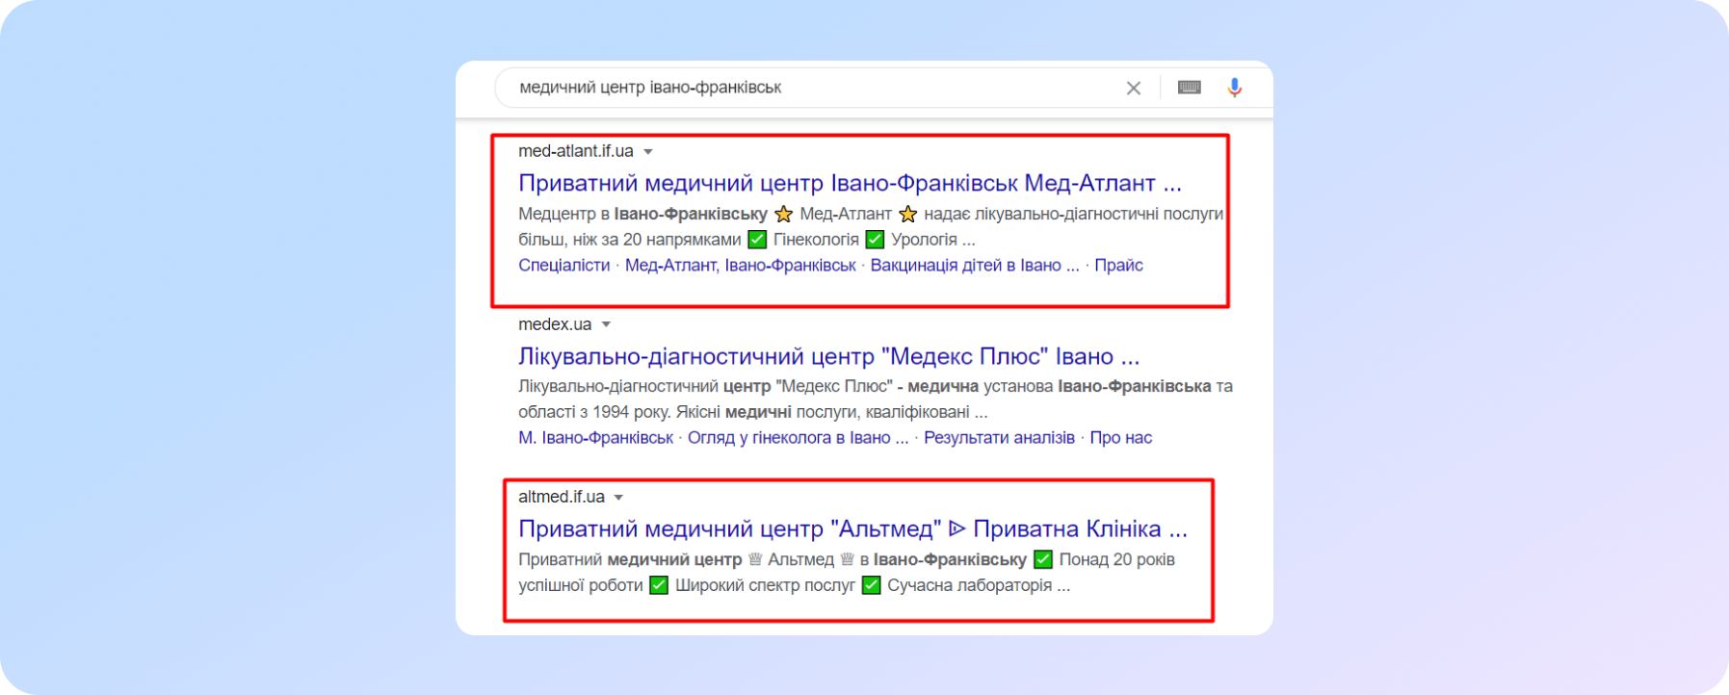Image resolution: width=1729 pixels, height=695 pixels.
Task: Click the medex.ua URL text
Action: (x=555, y=324)
